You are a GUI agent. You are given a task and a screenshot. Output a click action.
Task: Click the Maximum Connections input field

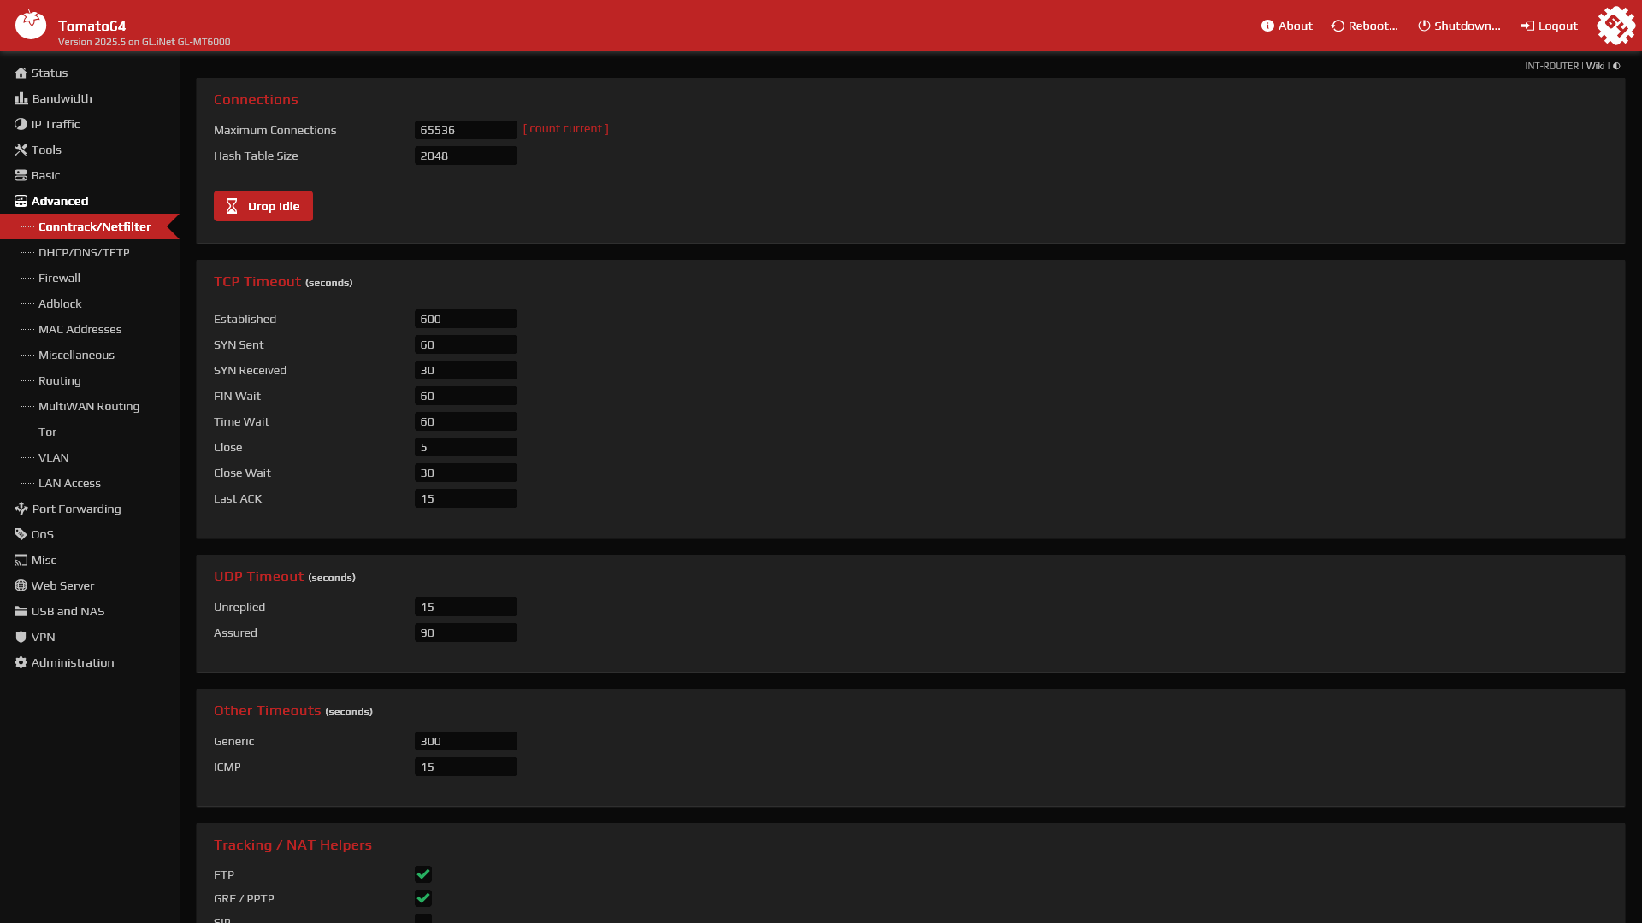click(465, 131)
